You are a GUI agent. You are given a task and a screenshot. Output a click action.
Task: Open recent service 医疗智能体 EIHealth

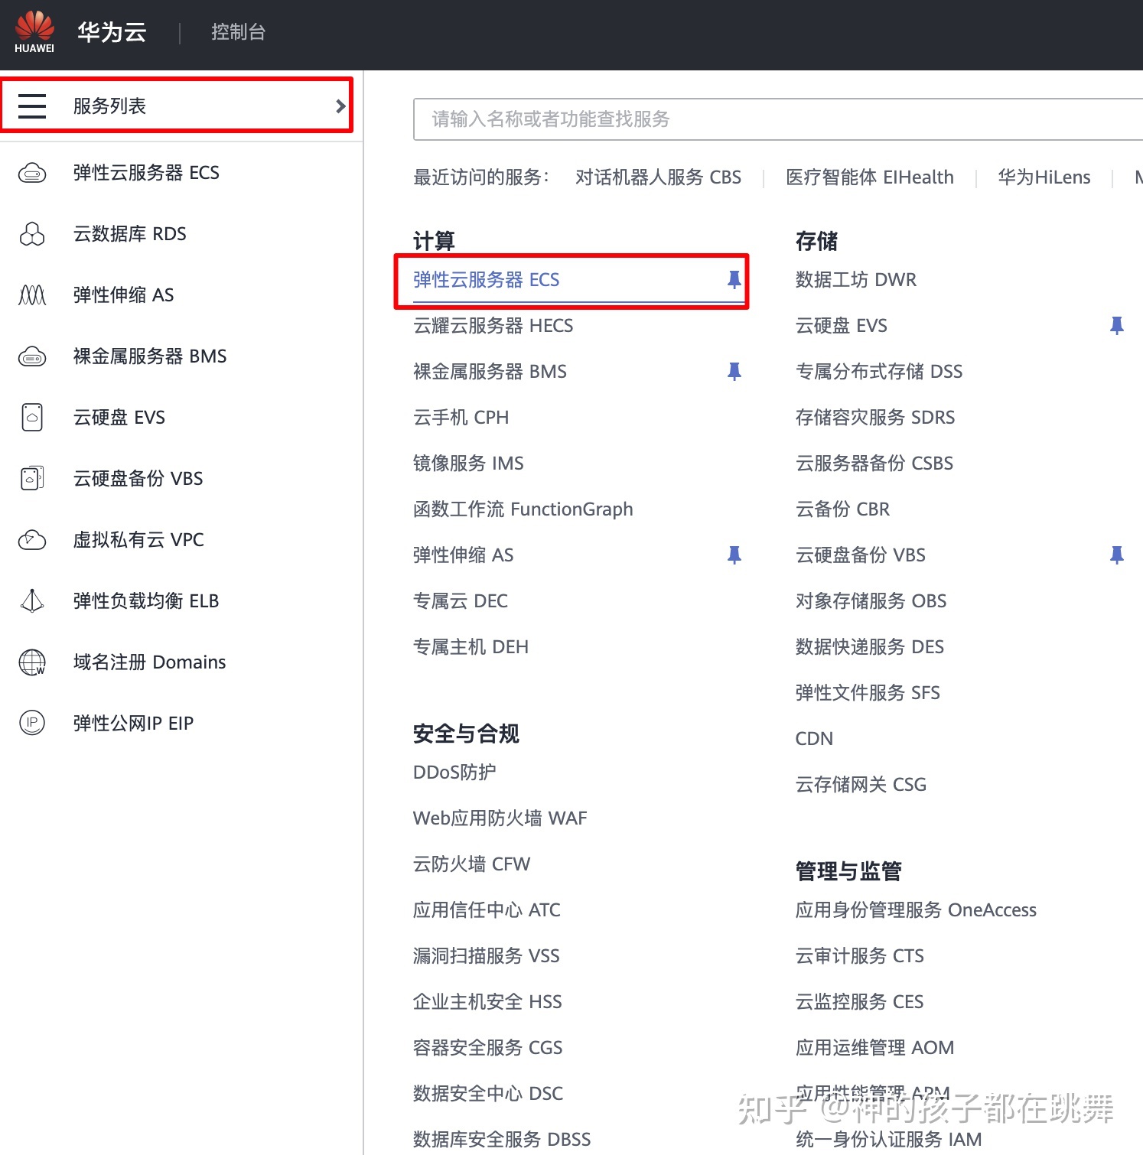(x=870, y=177)
